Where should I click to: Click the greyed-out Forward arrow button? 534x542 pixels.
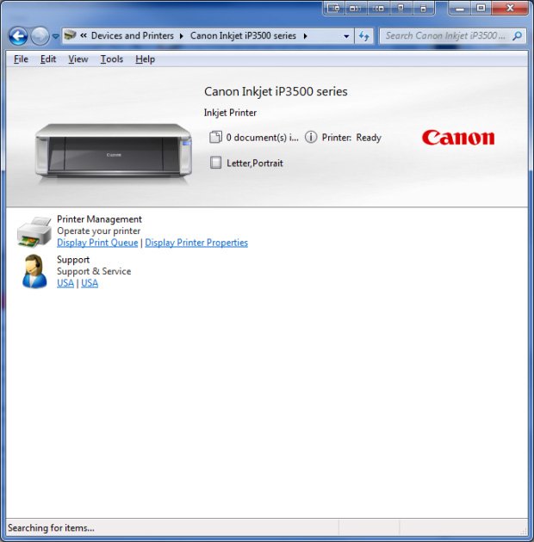tap(40, 36)
